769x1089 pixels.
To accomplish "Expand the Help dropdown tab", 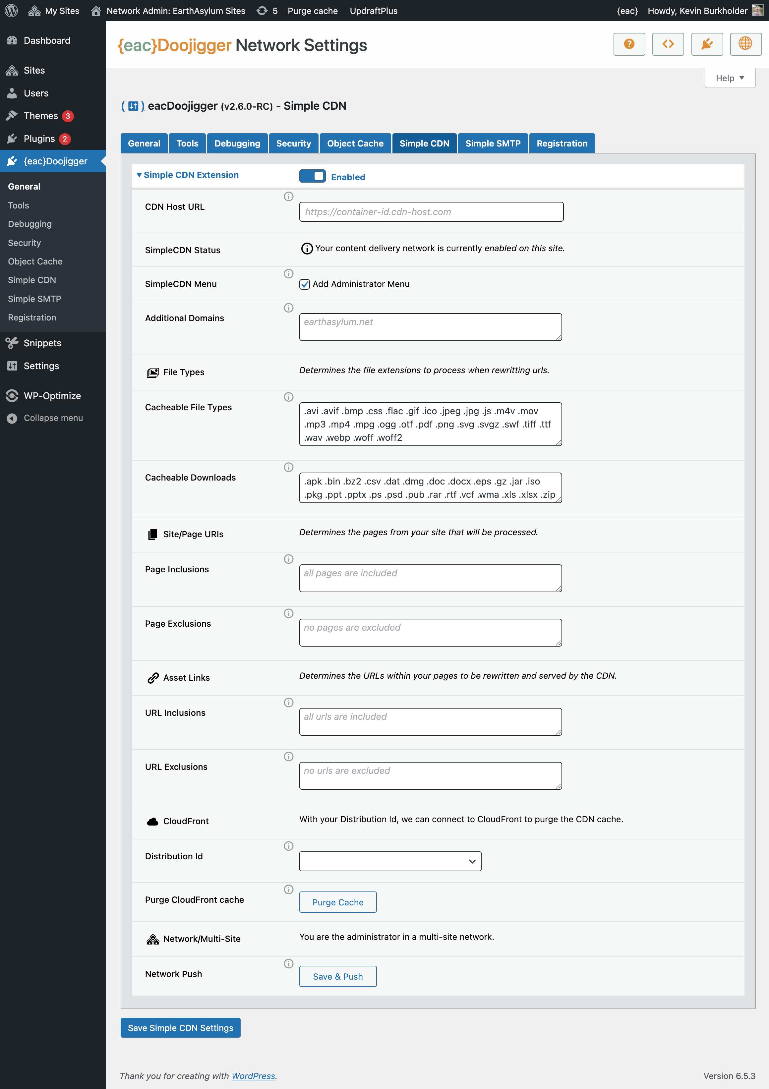I will [729, 78].
